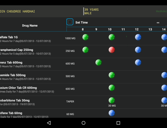Screen dimensions: 167x128
Task: Select hour 13 column header
Action: point(150,29)
